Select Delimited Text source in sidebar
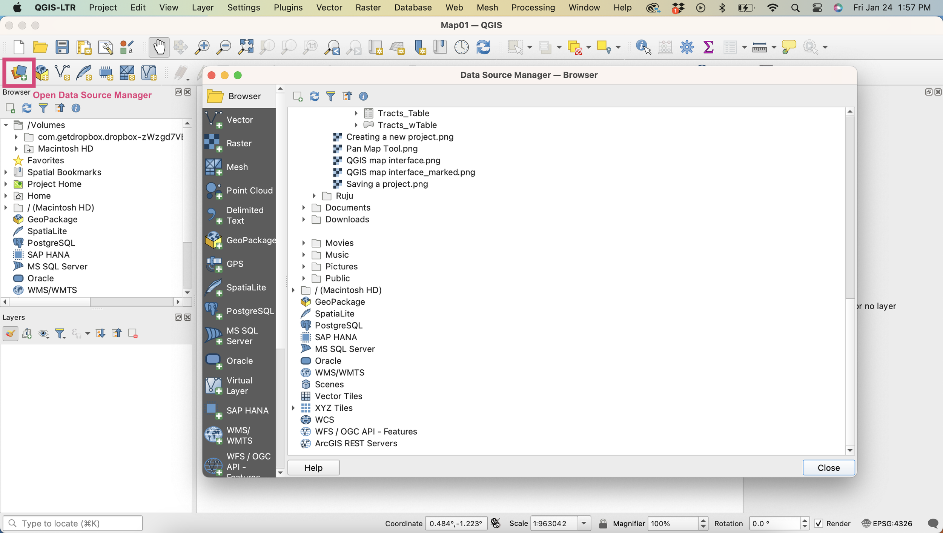Image resolution: width=943 pixels, height=533 pixels. [x=240, y=215]
